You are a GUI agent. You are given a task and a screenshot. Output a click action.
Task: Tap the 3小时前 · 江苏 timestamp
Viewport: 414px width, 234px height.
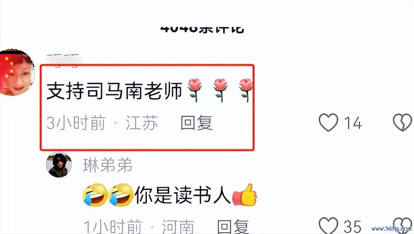pos(102,123)
